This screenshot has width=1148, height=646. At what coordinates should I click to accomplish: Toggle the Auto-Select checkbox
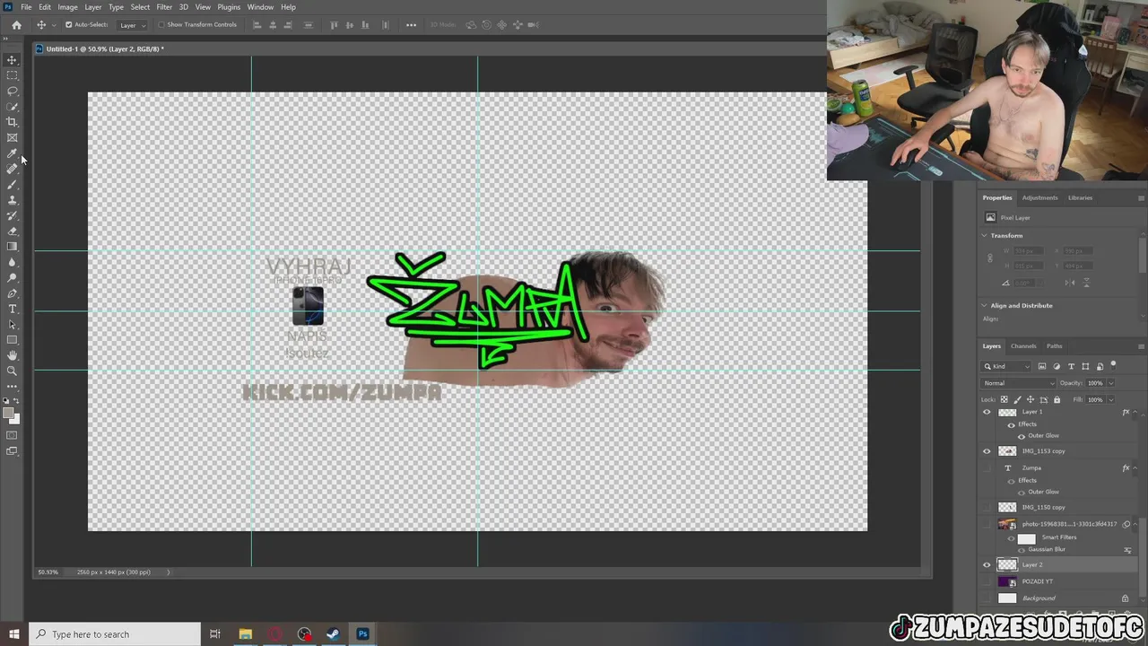(x=68, y=25)
